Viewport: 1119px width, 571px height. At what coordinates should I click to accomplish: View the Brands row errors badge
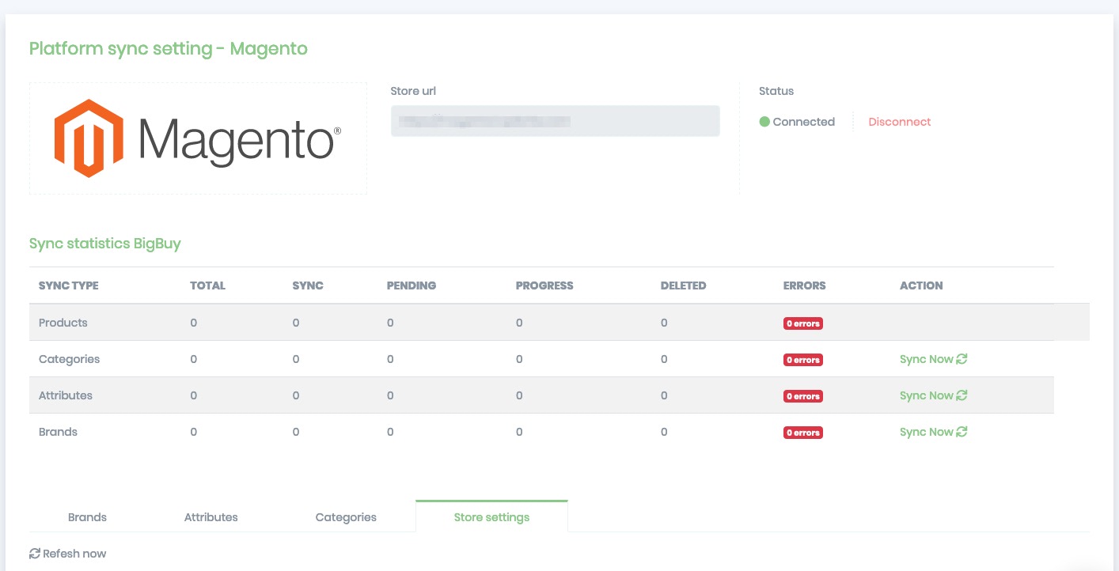802,433
